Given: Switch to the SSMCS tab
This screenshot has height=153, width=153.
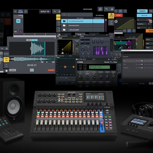Looking at the screenshot, I should click(x=142, y=11).
